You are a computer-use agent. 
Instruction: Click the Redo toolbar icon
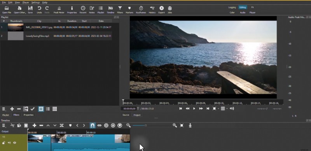coord(47,10)
